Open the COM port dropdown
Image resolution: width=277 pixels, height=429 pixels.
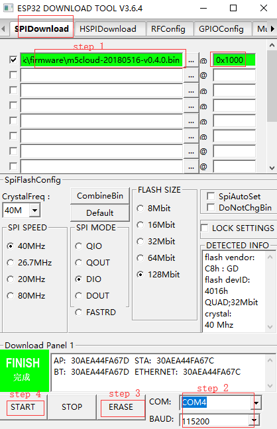pyautogui.click(x=256, y=403)
